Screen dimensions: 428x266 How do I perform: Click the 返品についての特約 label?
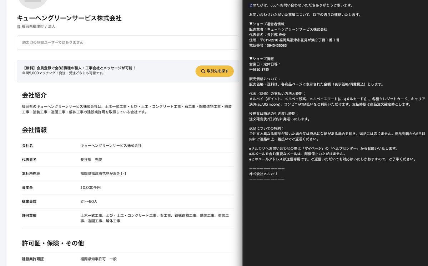point(266,128)
